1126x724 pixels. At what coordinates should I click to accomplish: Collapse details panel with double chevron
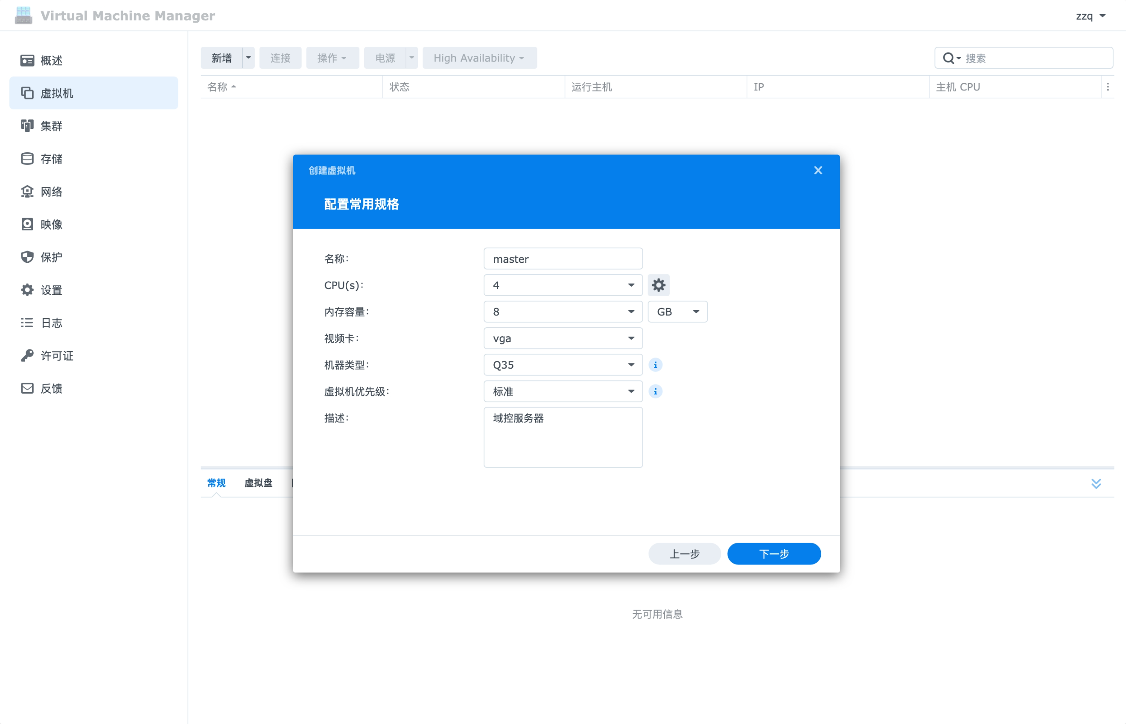point(1096,483)
